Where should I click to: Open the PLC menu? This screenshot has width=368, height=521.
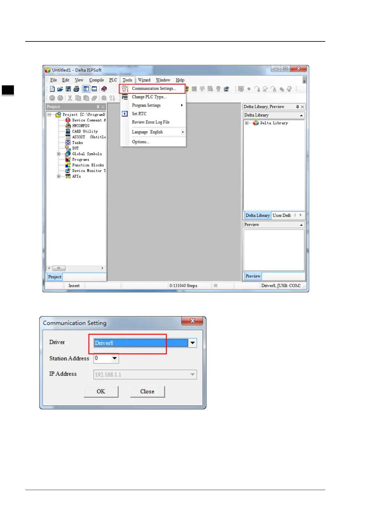coord(113,80)
